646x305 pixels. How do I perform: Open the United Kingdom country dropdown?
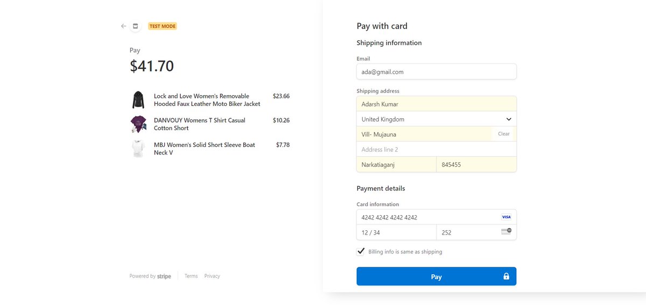coord(437,119)
